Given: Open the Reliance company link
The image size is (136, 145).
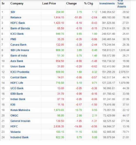Looking at the screenshot, I should 16,17.
